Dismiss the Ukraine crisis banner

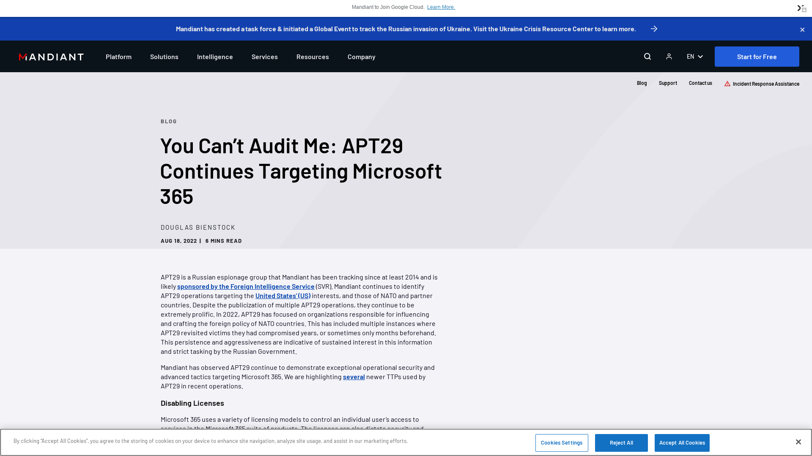point(802,30)
